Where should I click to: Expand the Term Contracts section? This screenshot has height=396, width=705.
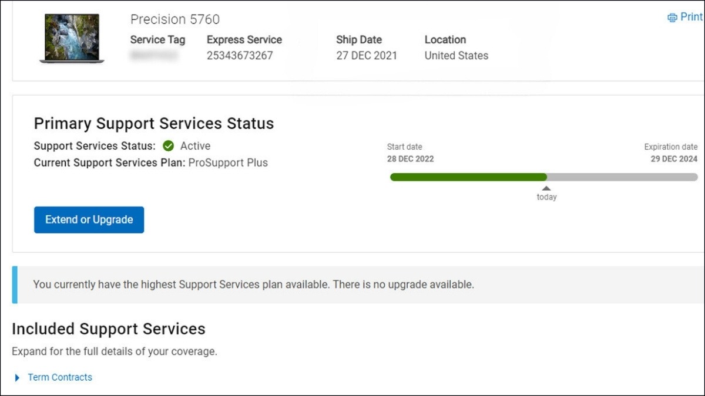(18, 378)
